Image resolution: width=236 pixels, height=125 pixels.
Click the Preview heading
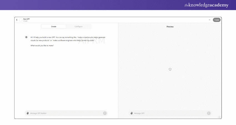(x=170, y=27)
